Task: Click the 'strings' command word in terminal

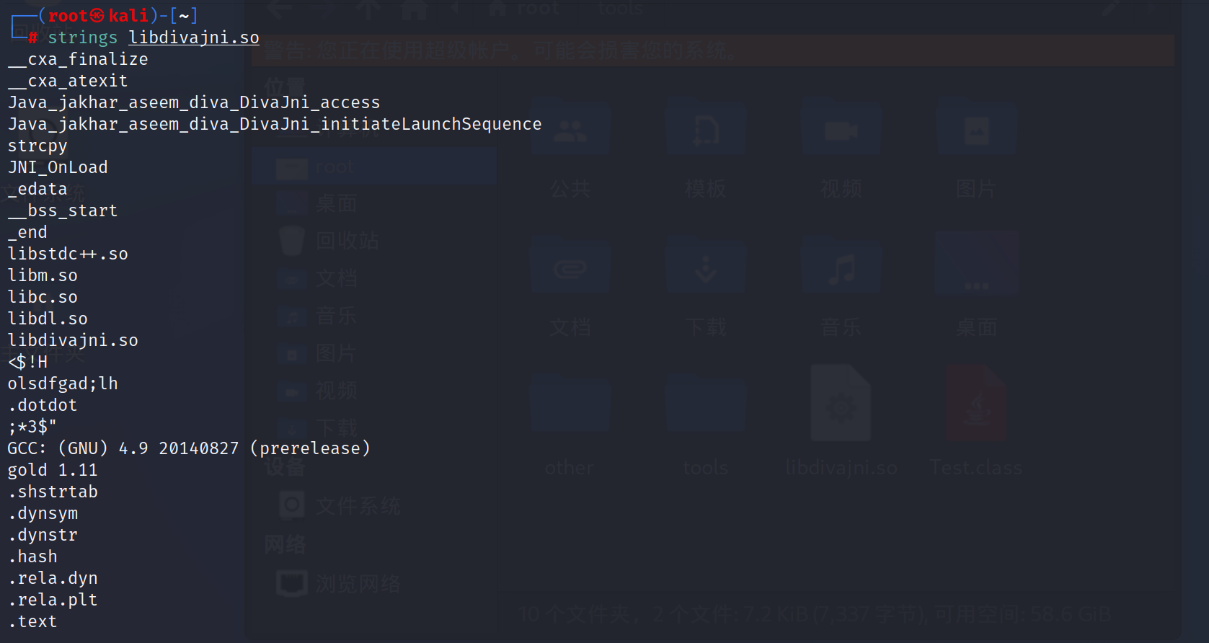Action: point(82,37)
